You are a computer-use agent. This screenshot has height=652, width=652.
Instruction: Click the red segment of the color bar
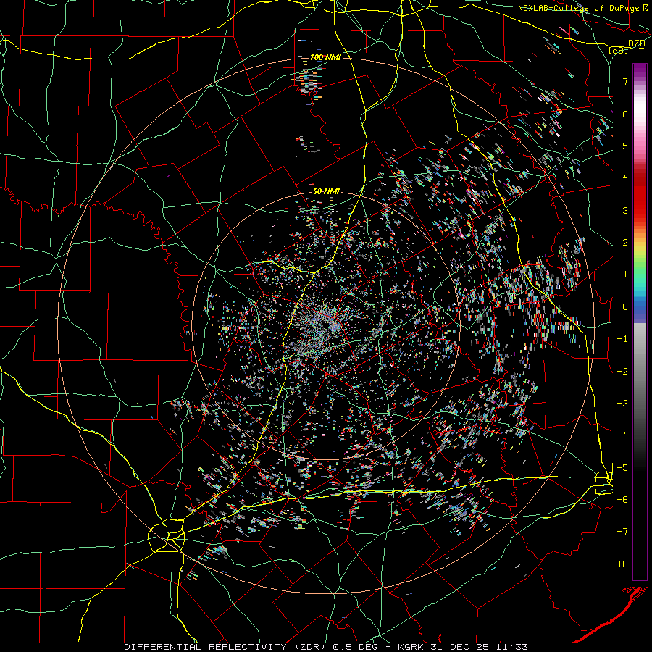[640, 196]
